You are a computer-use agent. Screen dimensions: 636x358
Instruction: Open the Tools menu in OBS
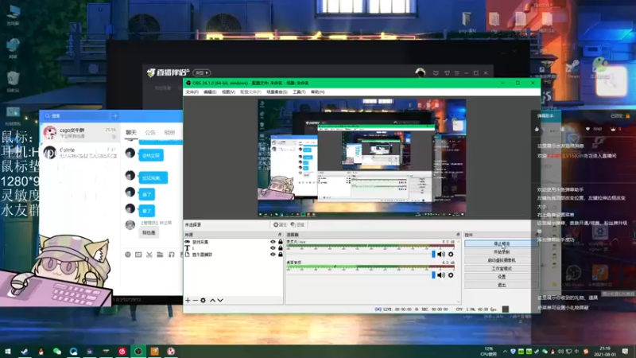click(299, 92)
